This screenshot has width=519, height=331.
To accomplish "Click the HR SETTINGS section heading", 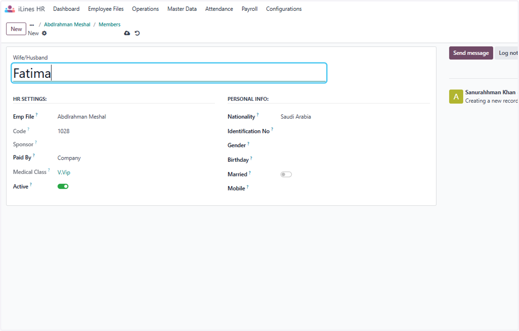I will [30, 99].
